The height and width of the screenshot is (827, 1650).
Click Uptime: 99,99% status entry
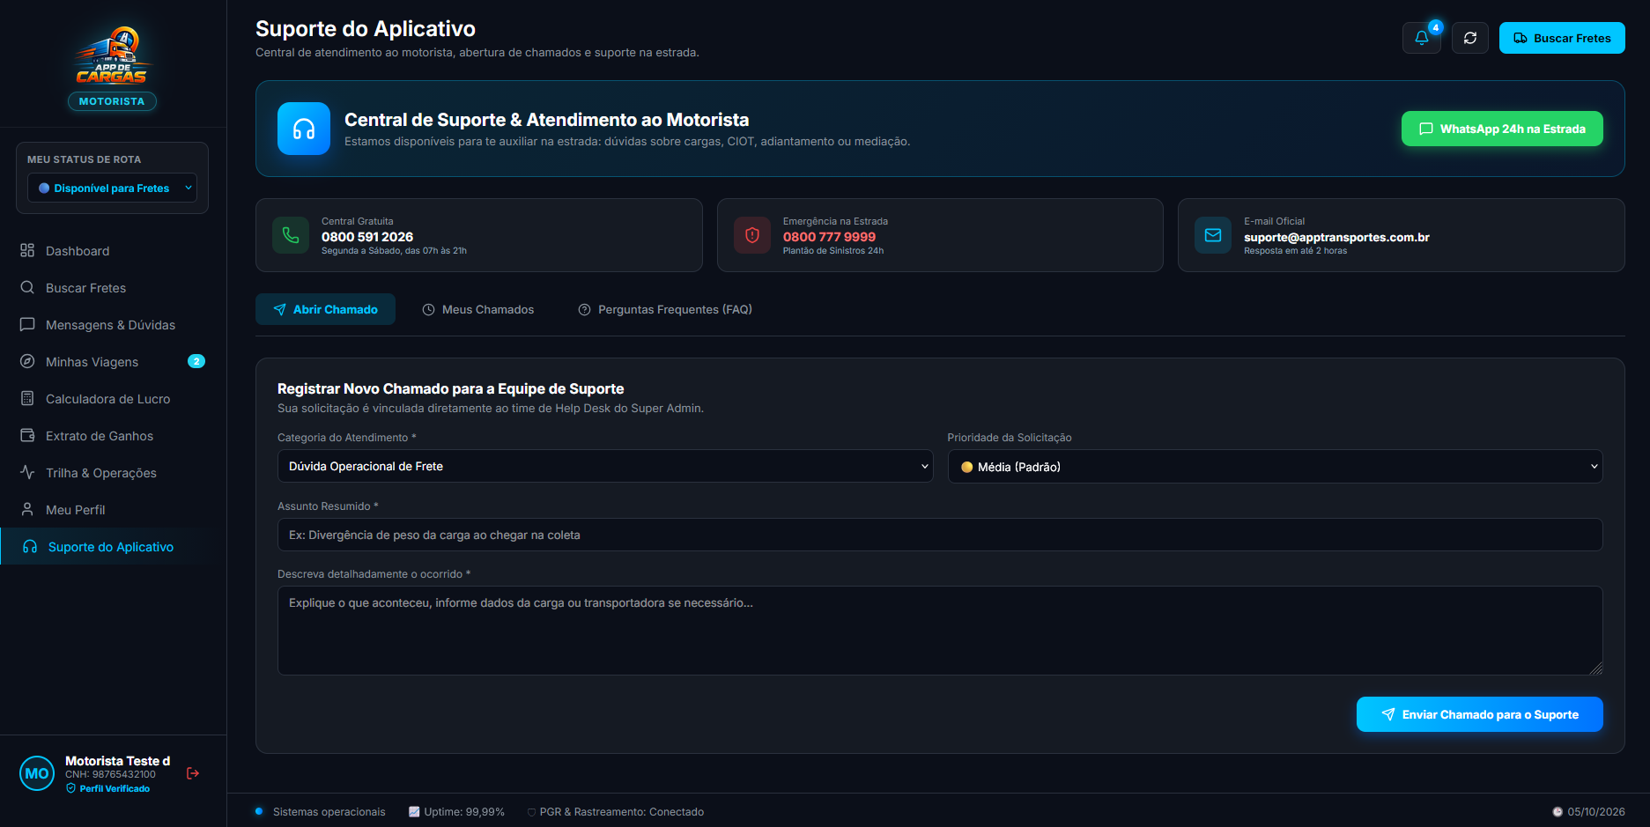click(x=456, y=812)
